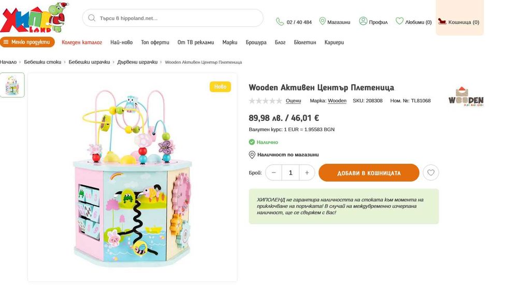Focus the search input field
518x296 pixels.
[179, 18]
